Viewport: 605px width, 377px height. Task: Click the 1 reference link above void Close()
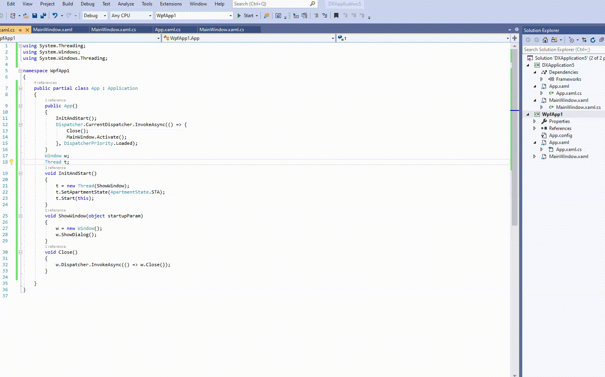pyautogui.click(x=55, y=247)
